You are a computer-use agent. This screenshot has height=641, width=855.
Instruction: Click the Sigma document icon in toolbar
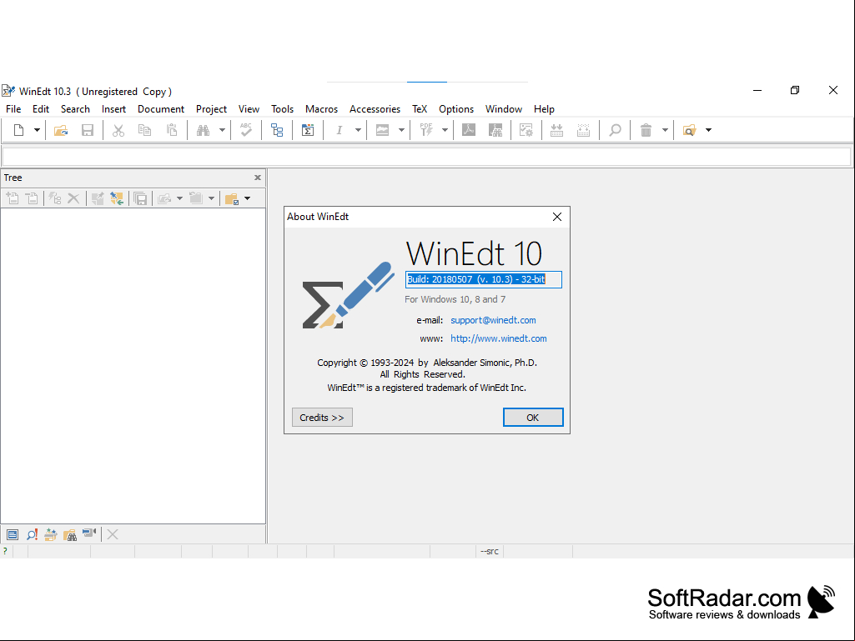[308, 130]
